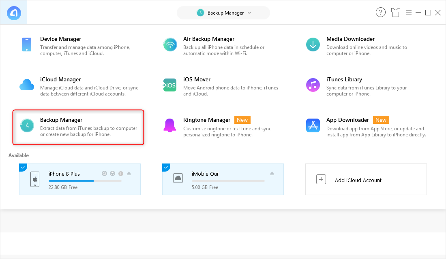This screenshot has height=259, width=446.
Task: Click the Media Downloader description text
Action: (367, 51)
